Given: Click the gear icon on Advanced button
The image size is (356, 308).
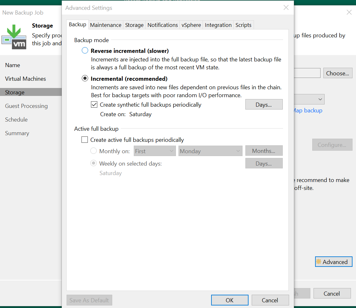Looking at the screenshot, I should tap(319, 262).
